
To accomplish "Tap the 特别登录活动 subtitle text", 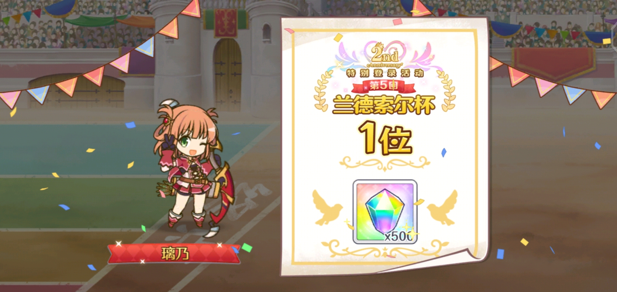I will tap(385, 73).
